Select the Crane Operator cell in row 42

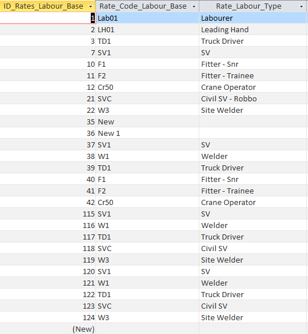coord(253,202)
